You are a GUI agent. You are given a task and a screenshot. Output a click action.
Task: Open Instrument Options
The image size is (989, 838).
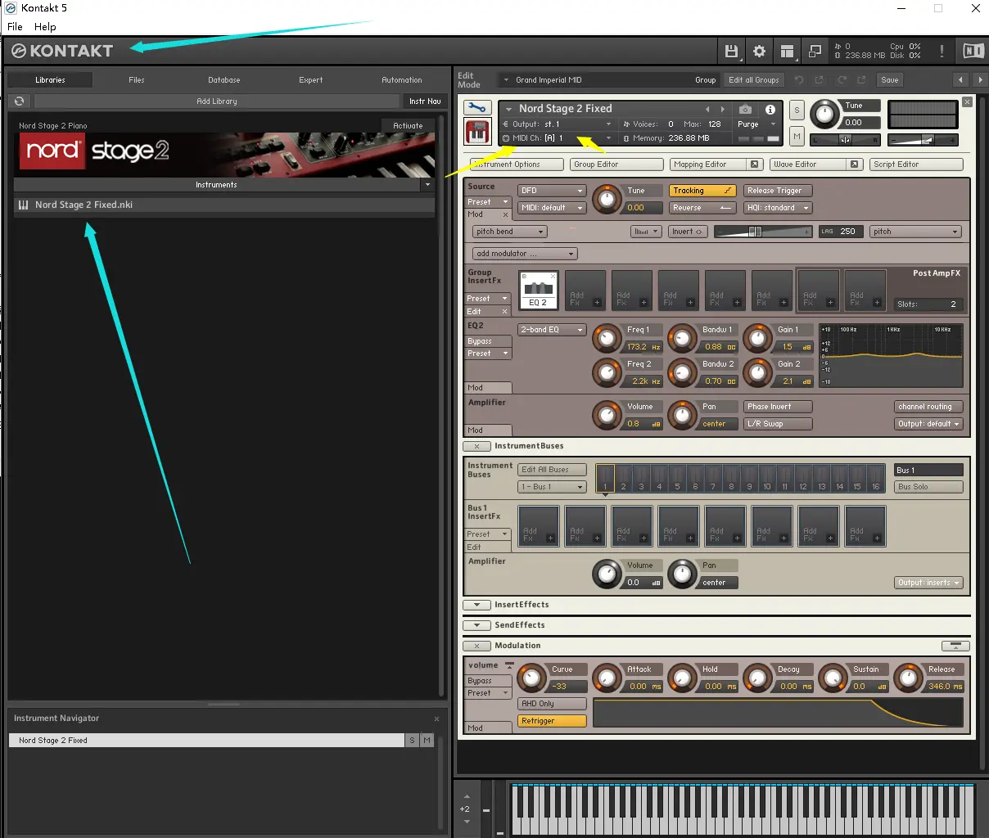coord(516,164)
